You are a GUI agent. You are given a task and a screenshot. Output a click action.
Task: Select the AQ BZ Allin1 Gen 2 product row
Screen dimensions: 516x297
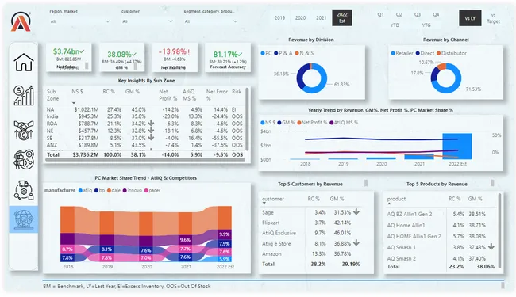pos(441,214)
